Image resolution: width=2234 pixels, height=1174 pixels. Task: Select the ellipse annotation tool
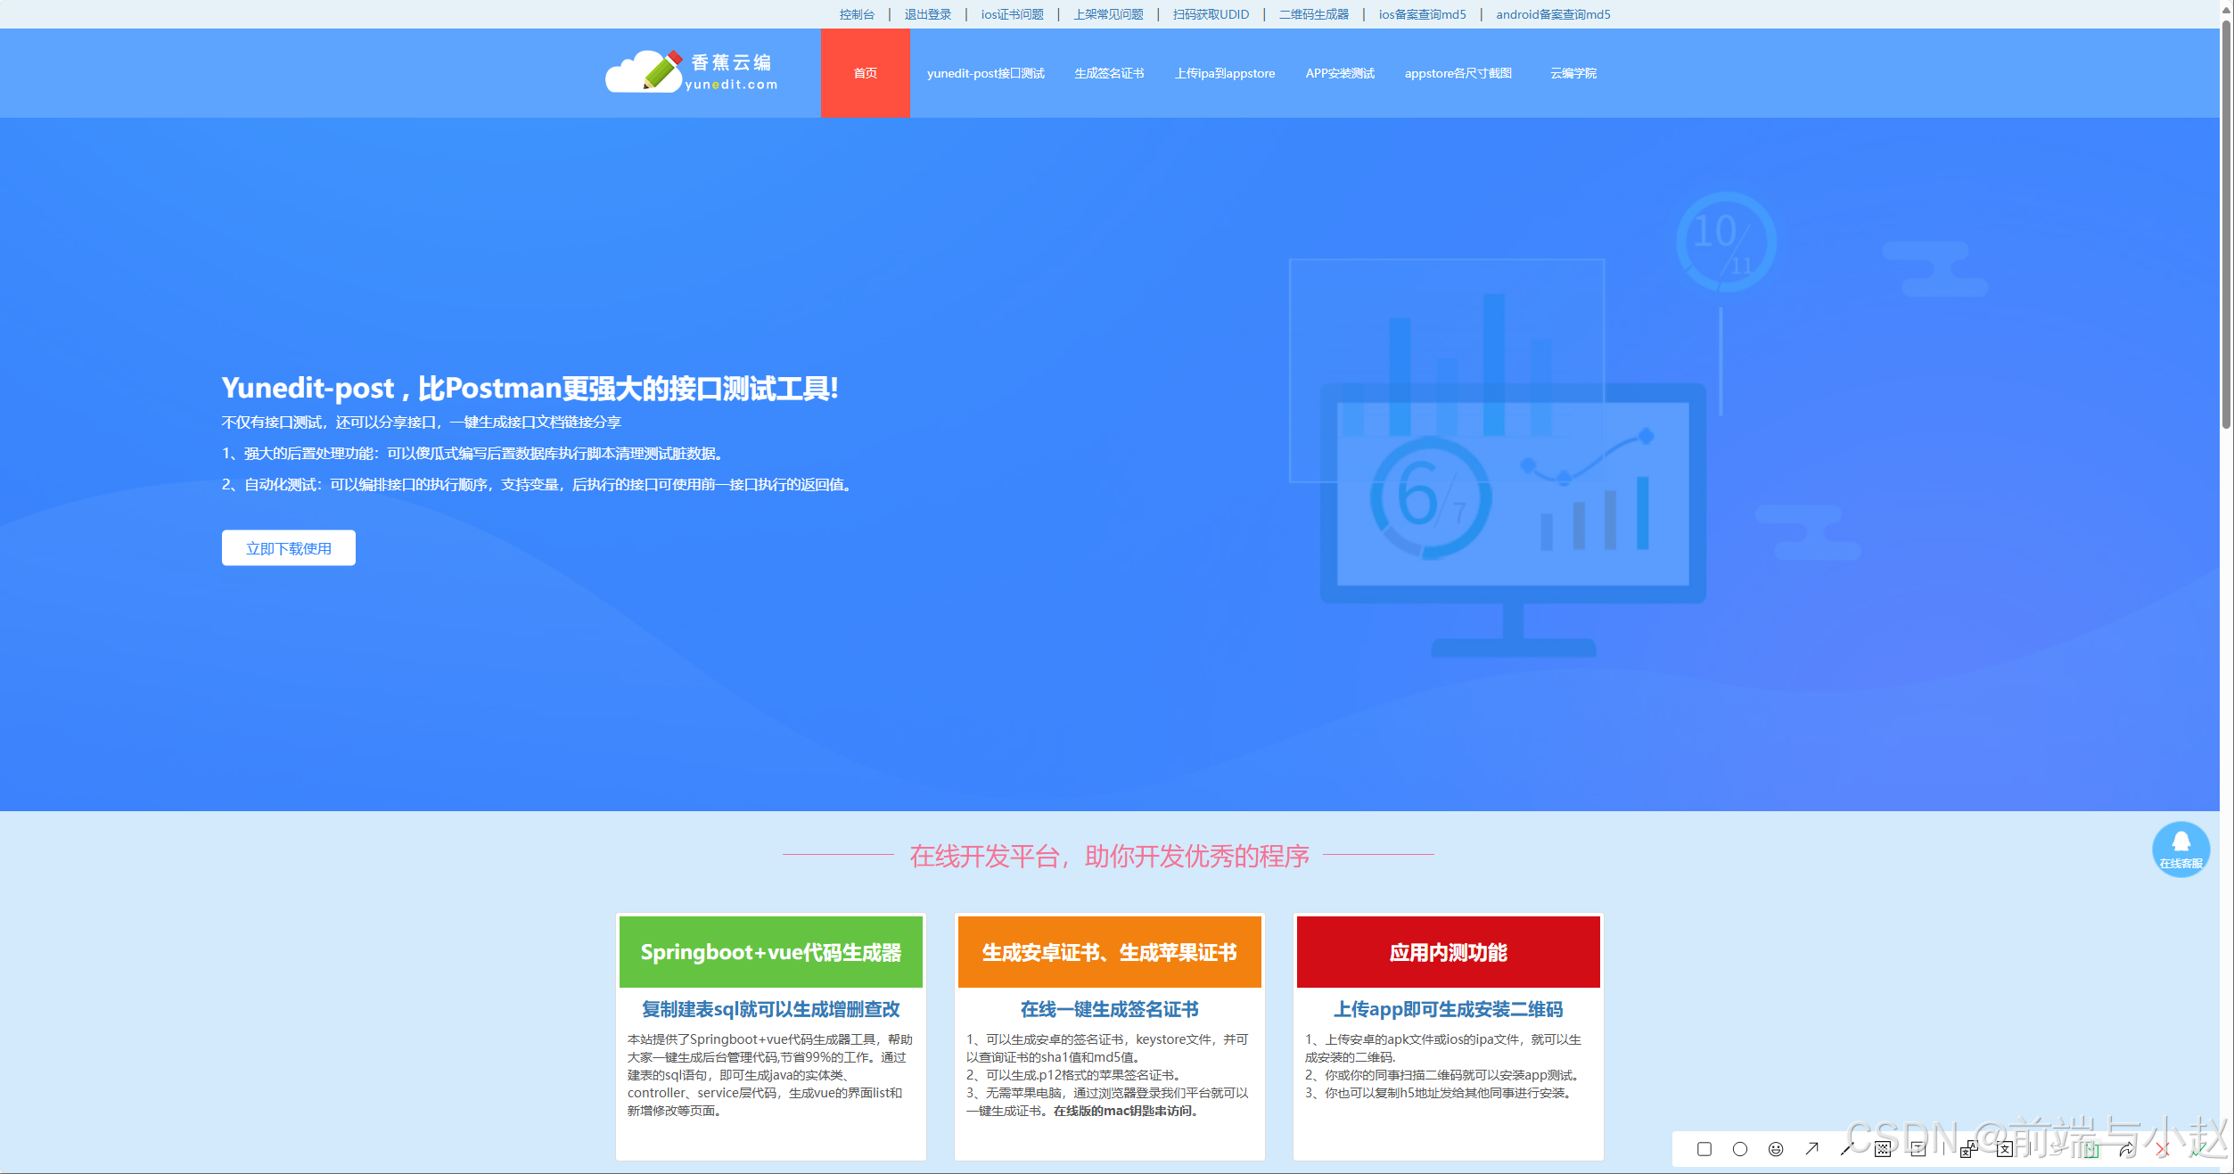pos(1740,1149)
